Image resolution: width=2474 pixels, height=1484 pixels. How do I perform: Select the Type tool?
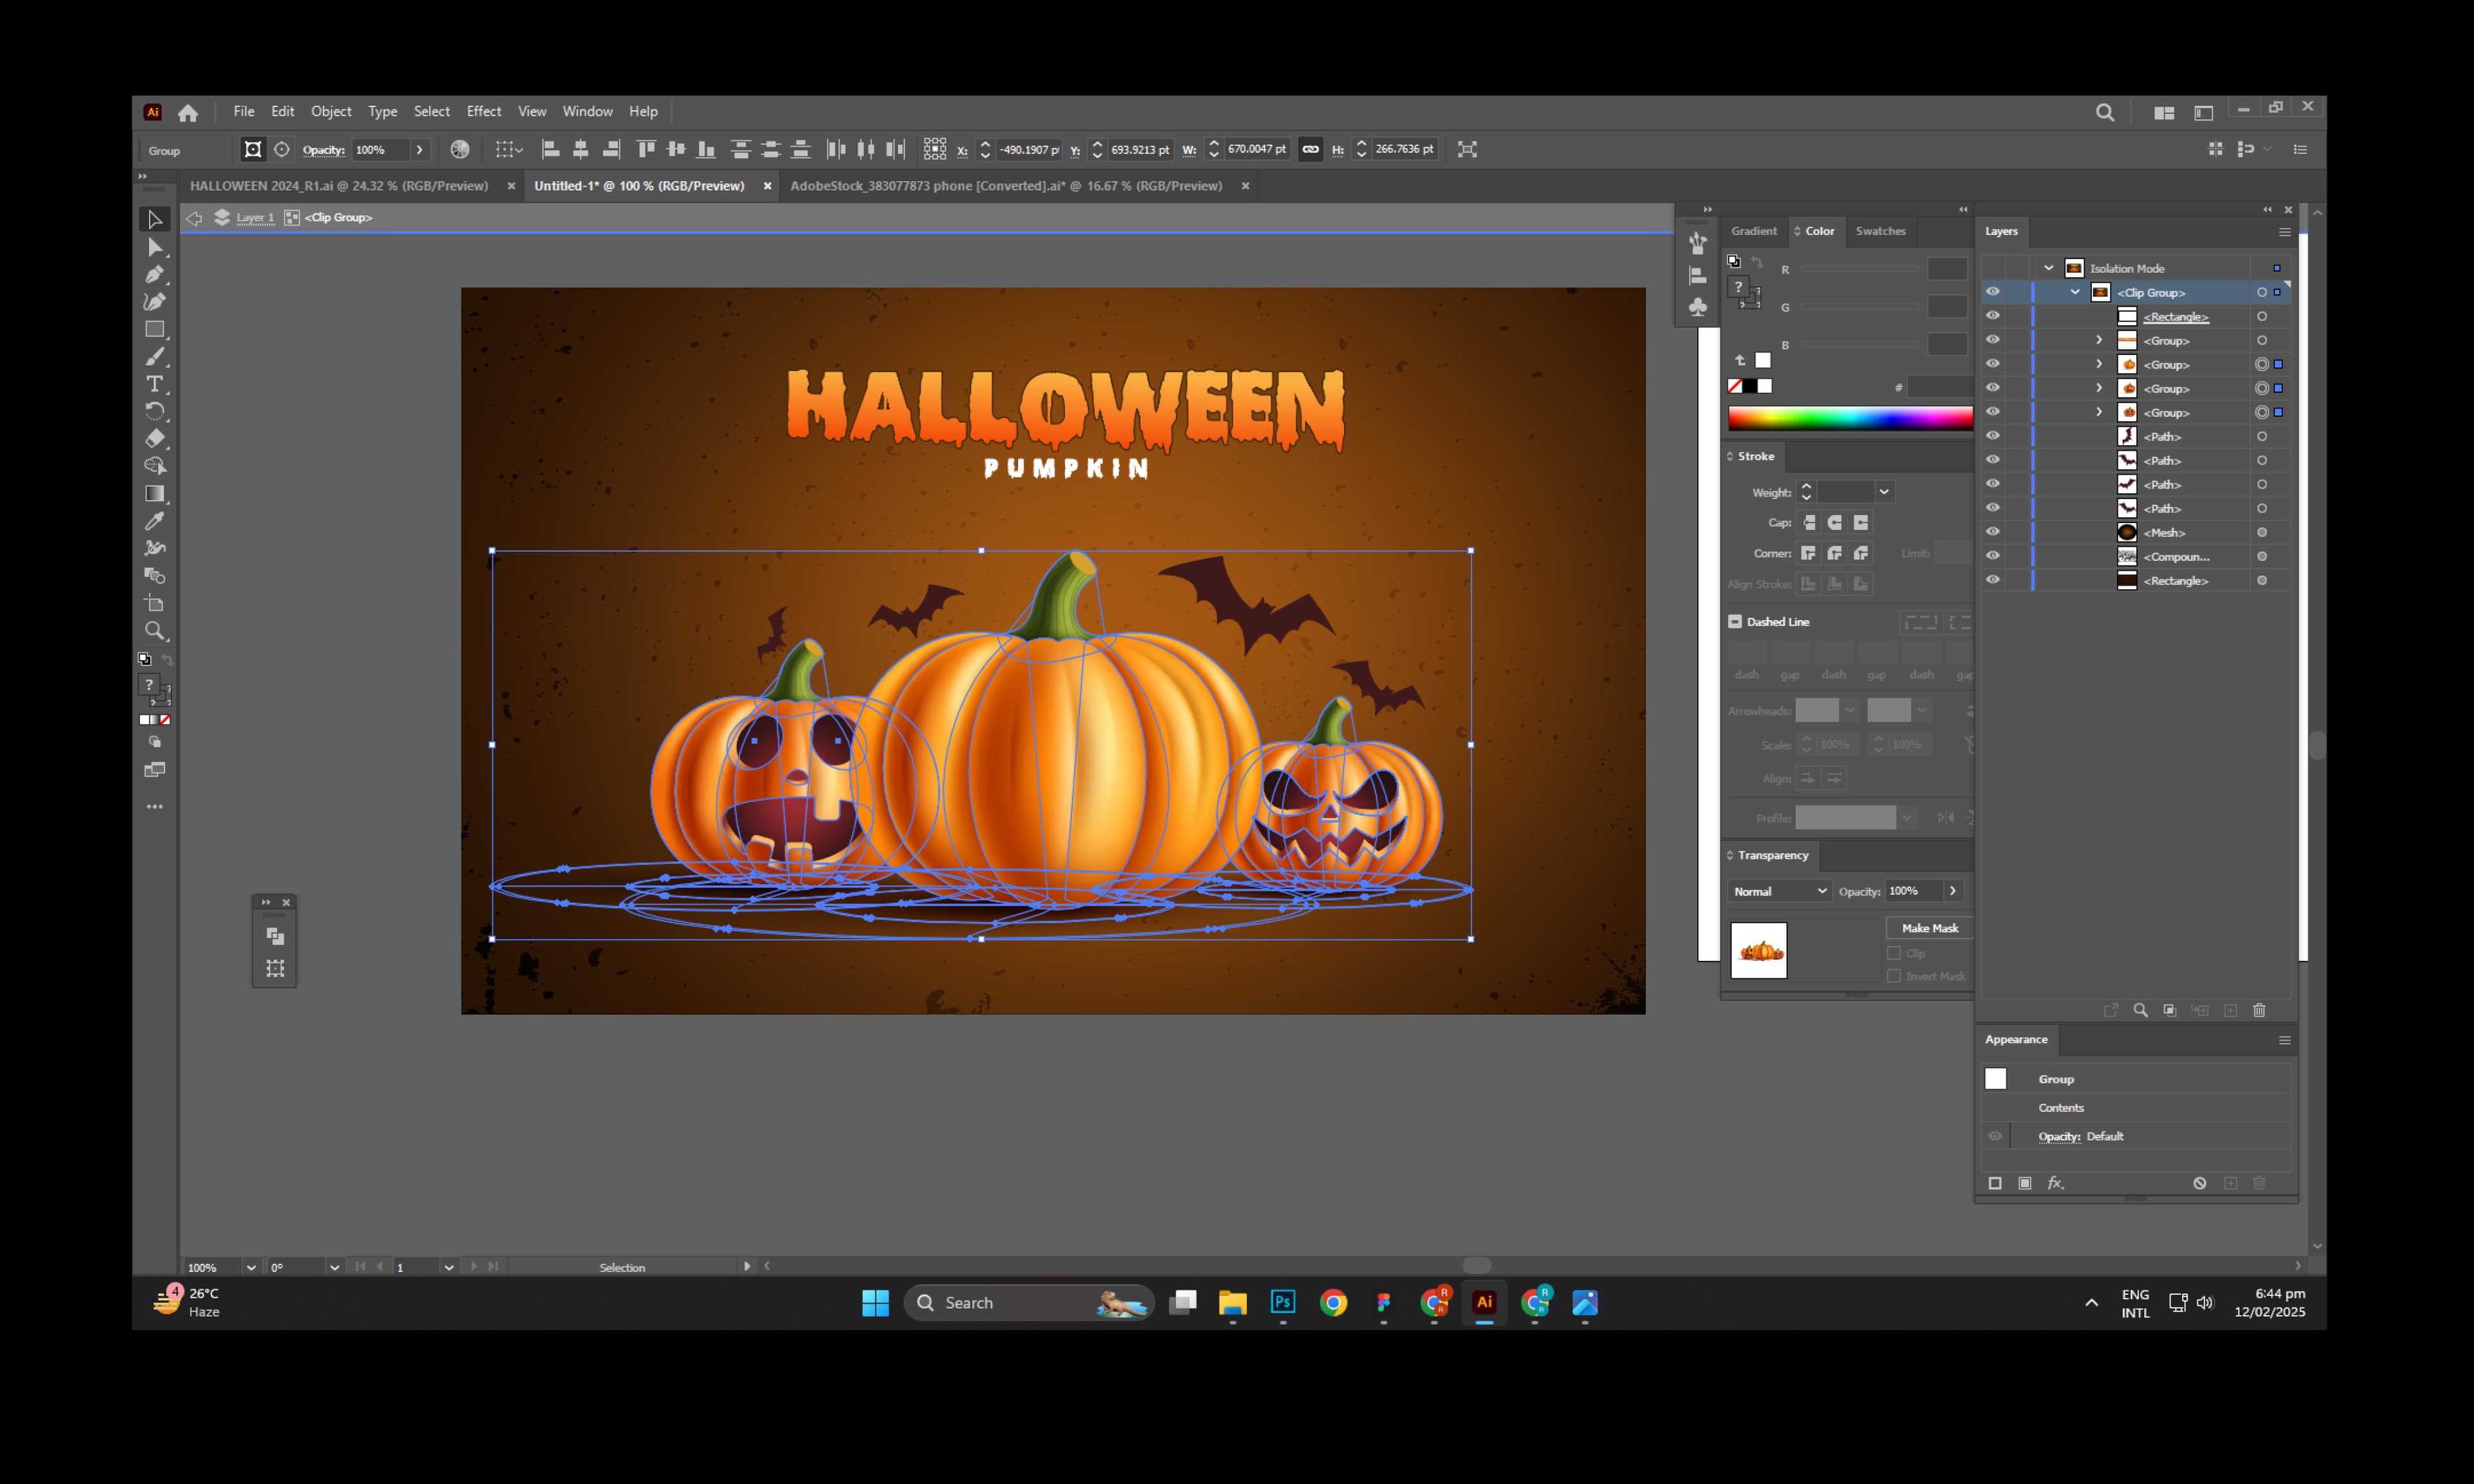pos(154,384)
